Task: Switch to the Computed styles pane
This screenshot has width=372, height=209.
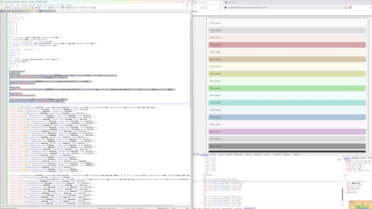Action: [x=355, y=158]
